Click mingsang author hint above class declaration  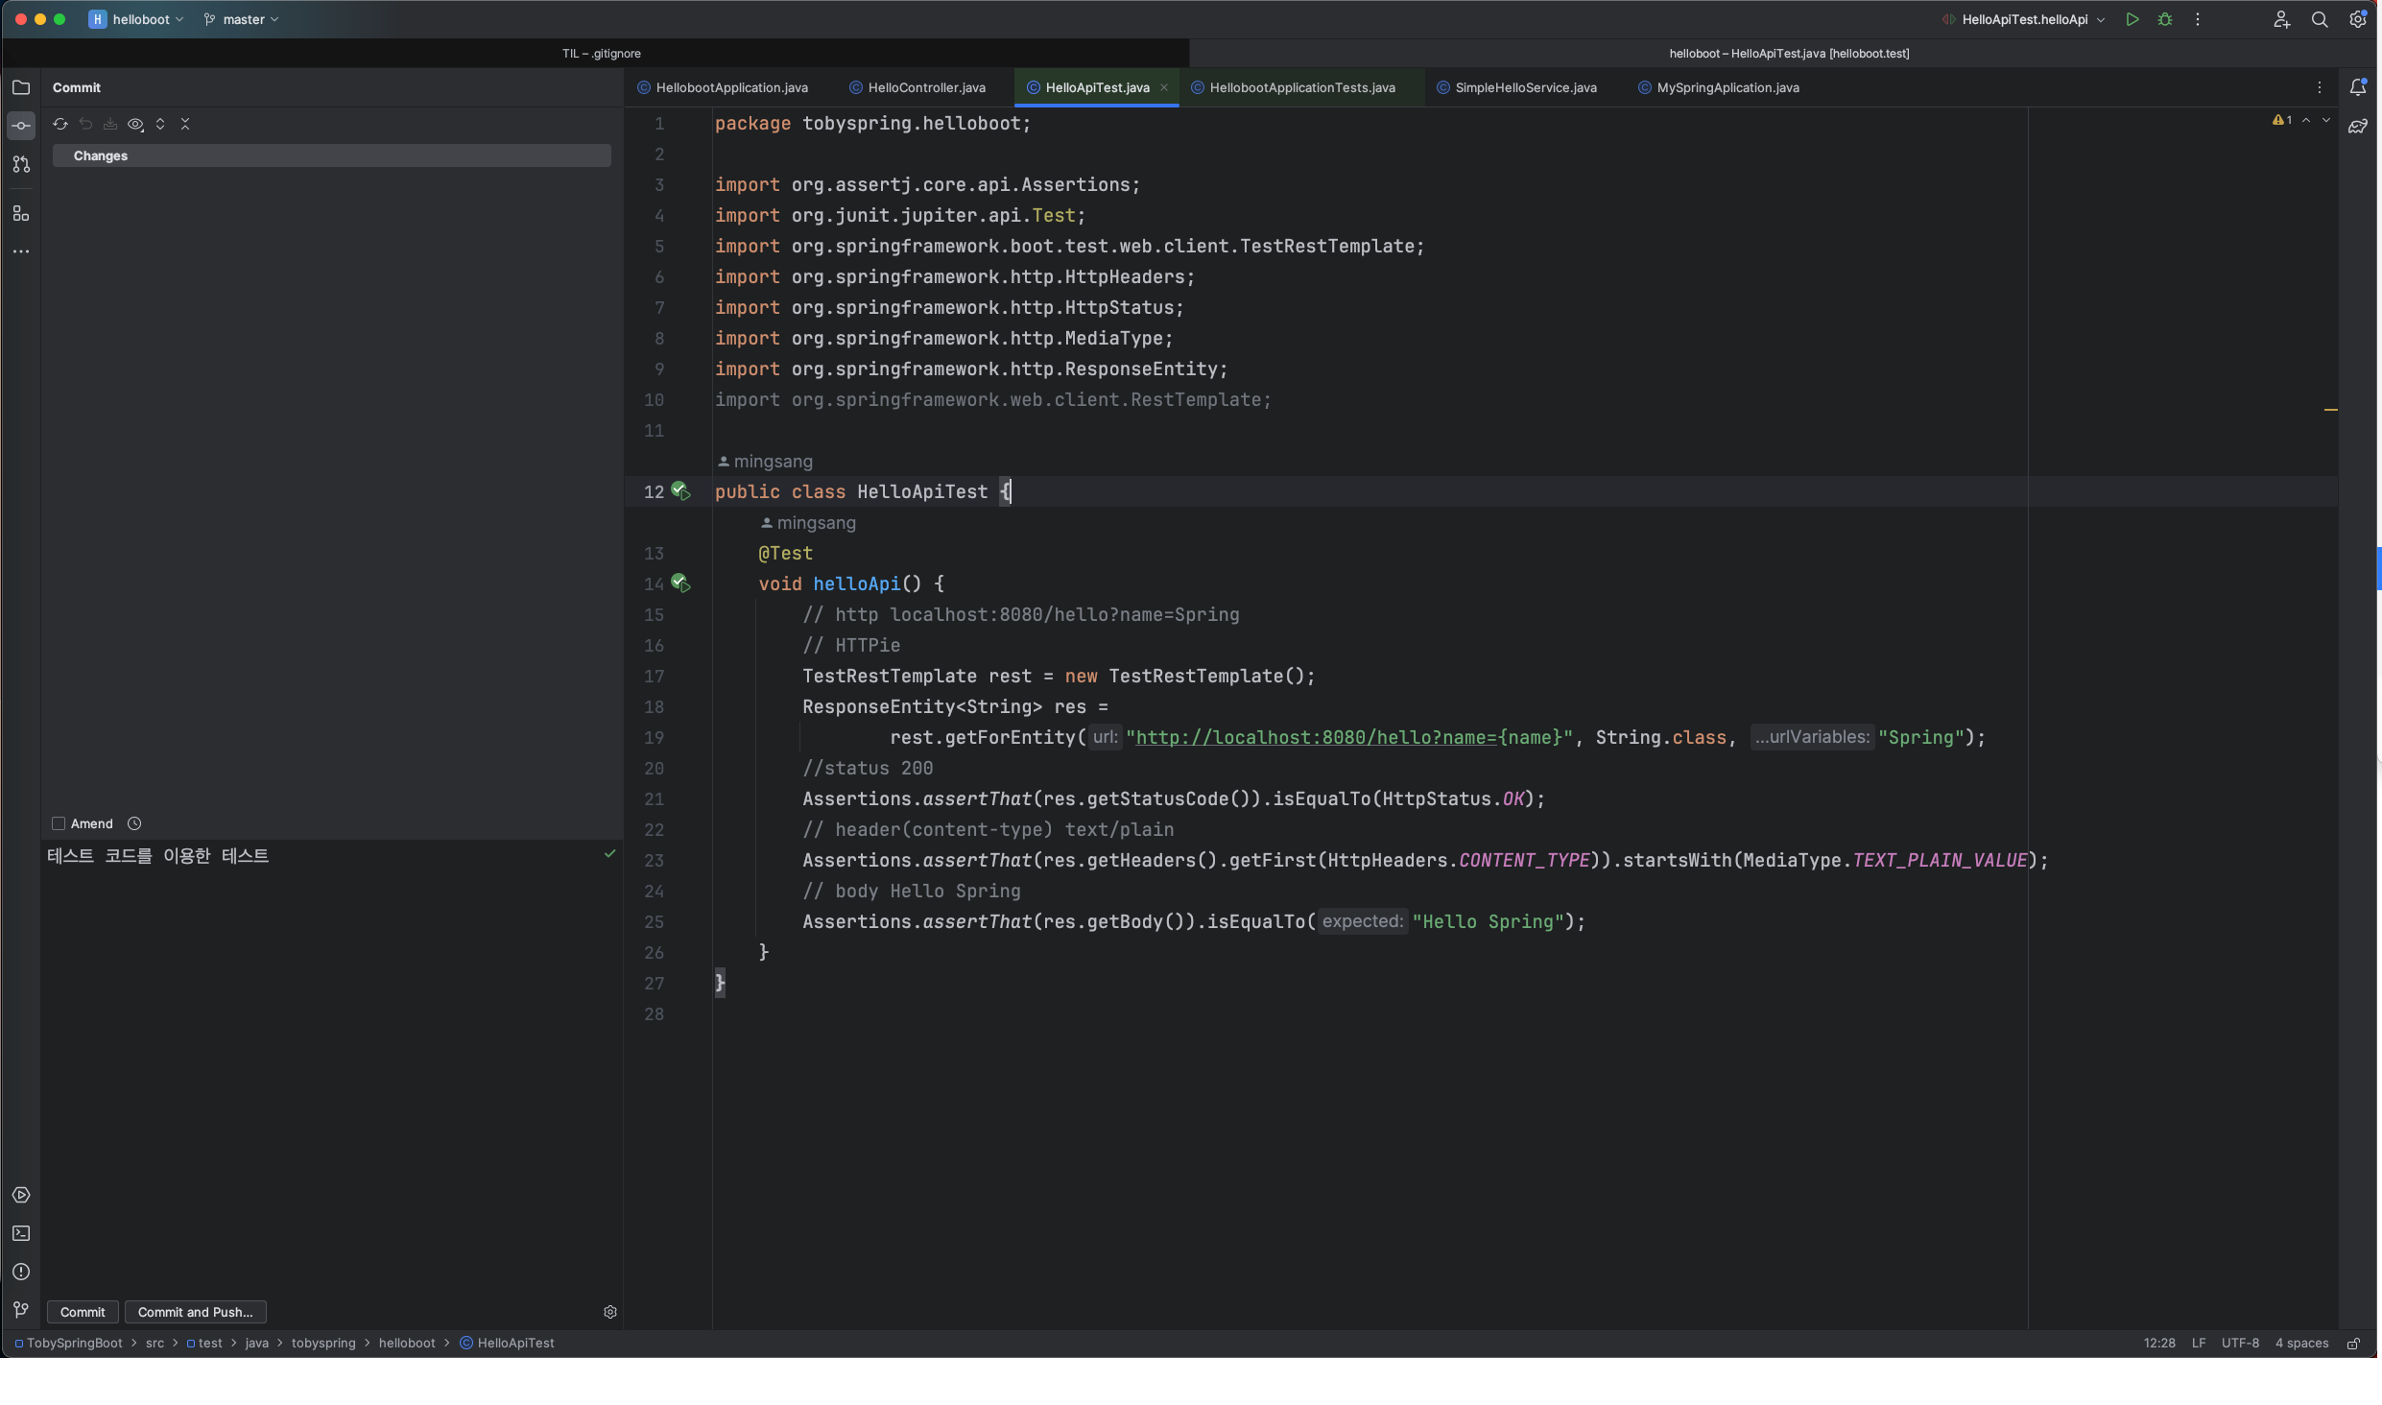click(x=765, y=462)
